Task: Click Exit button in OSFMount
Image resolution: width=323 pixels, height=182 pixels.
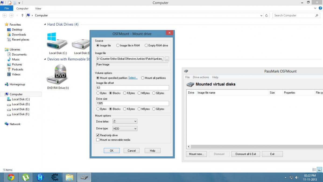Action: (x=272, y=154)
